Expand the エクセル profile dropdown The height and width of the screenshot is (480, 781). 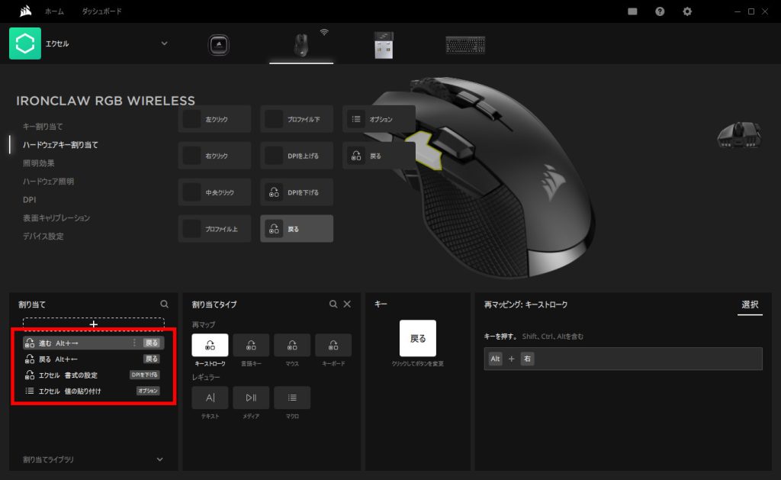165,43
